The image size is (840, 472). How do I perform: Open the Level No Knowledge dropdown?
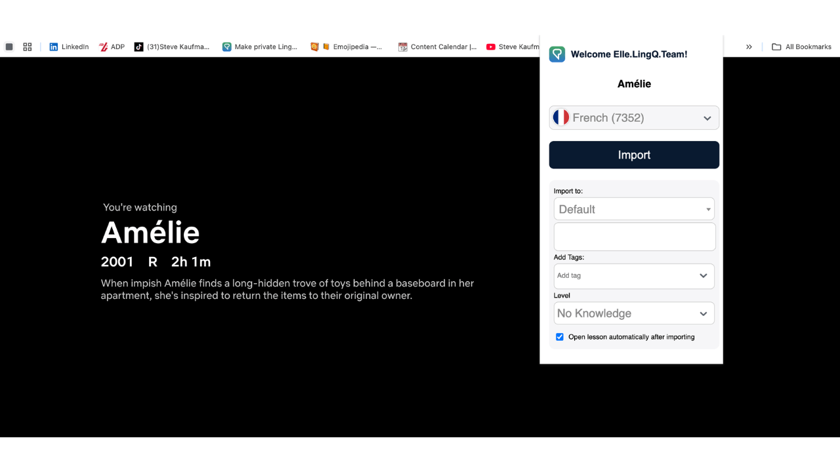(x=634, y=313)
